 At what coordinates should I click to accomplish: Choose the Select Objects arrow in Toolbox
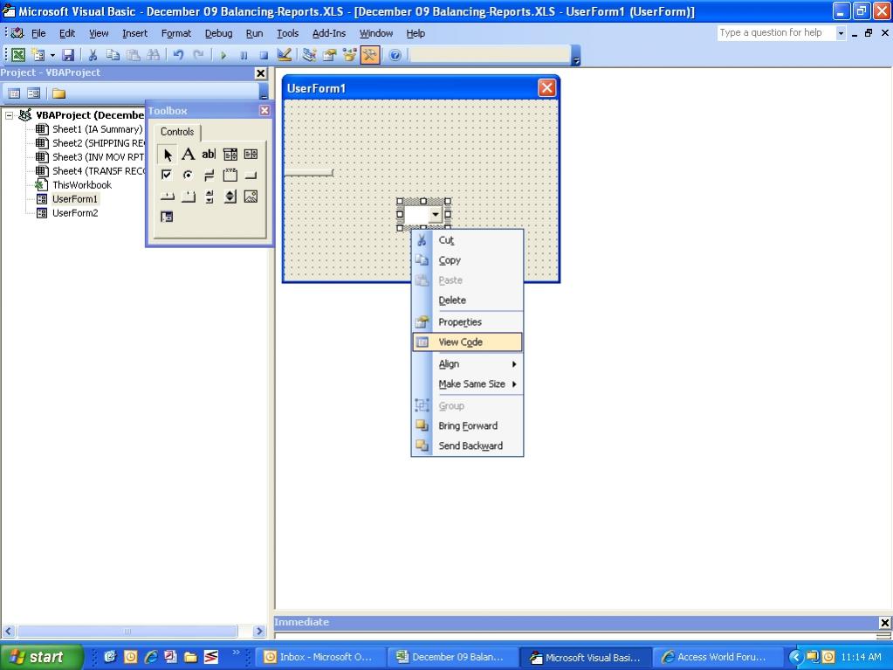point(168,155)
